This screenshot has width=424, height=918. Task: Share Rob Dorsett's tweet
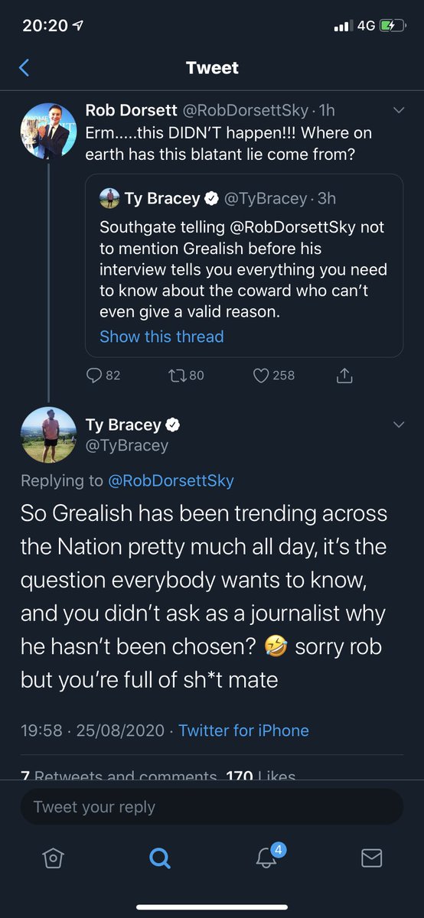pos(345,375)
